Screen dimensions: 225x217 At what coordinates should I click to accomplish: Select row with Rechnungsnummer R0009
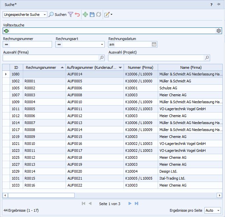click(30, 137)
